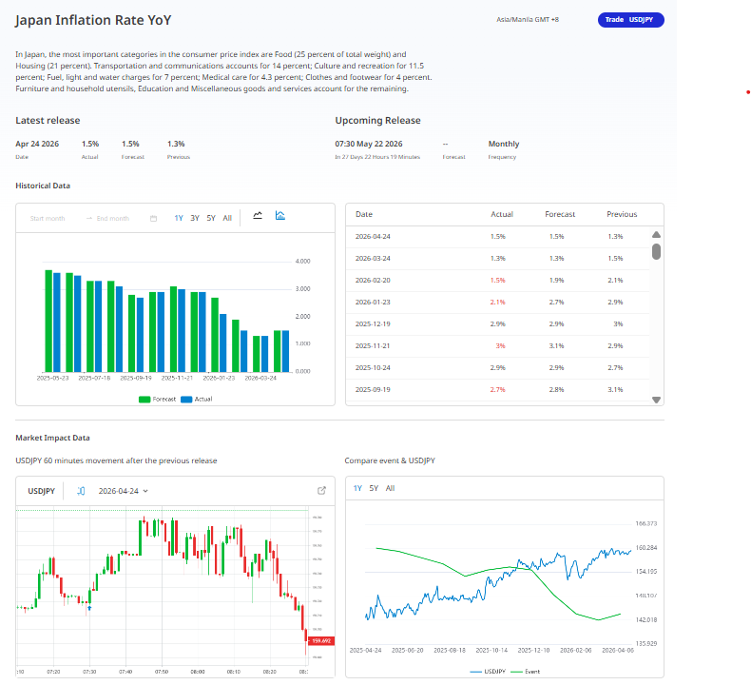Select 5Y range in Compare event chart
Image resolution: width=751 pixels, height=685 pixels.
click(x=374, y=488)
